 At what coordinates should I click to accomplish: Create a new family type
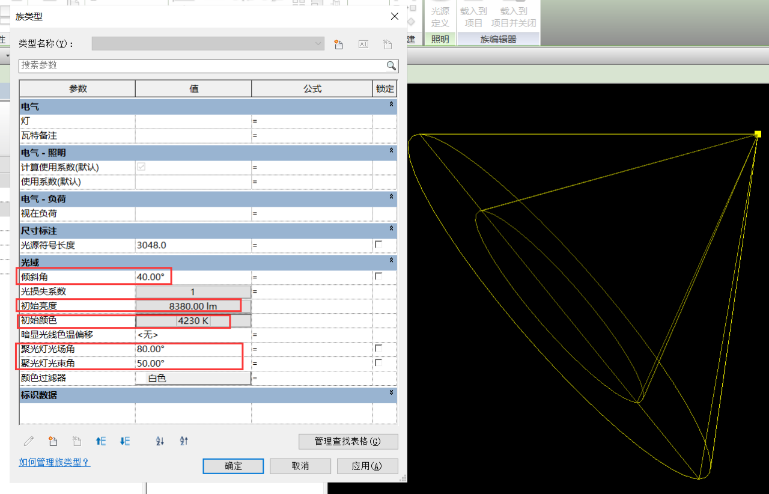pyautogui.click(x=338, y=44)
